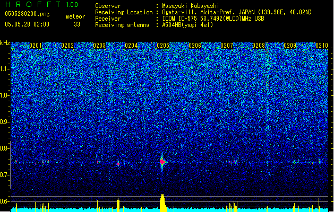The image size is (334, 212).
Task: Click the 'Receiving Location' label
Action: (x=124, y=12)
